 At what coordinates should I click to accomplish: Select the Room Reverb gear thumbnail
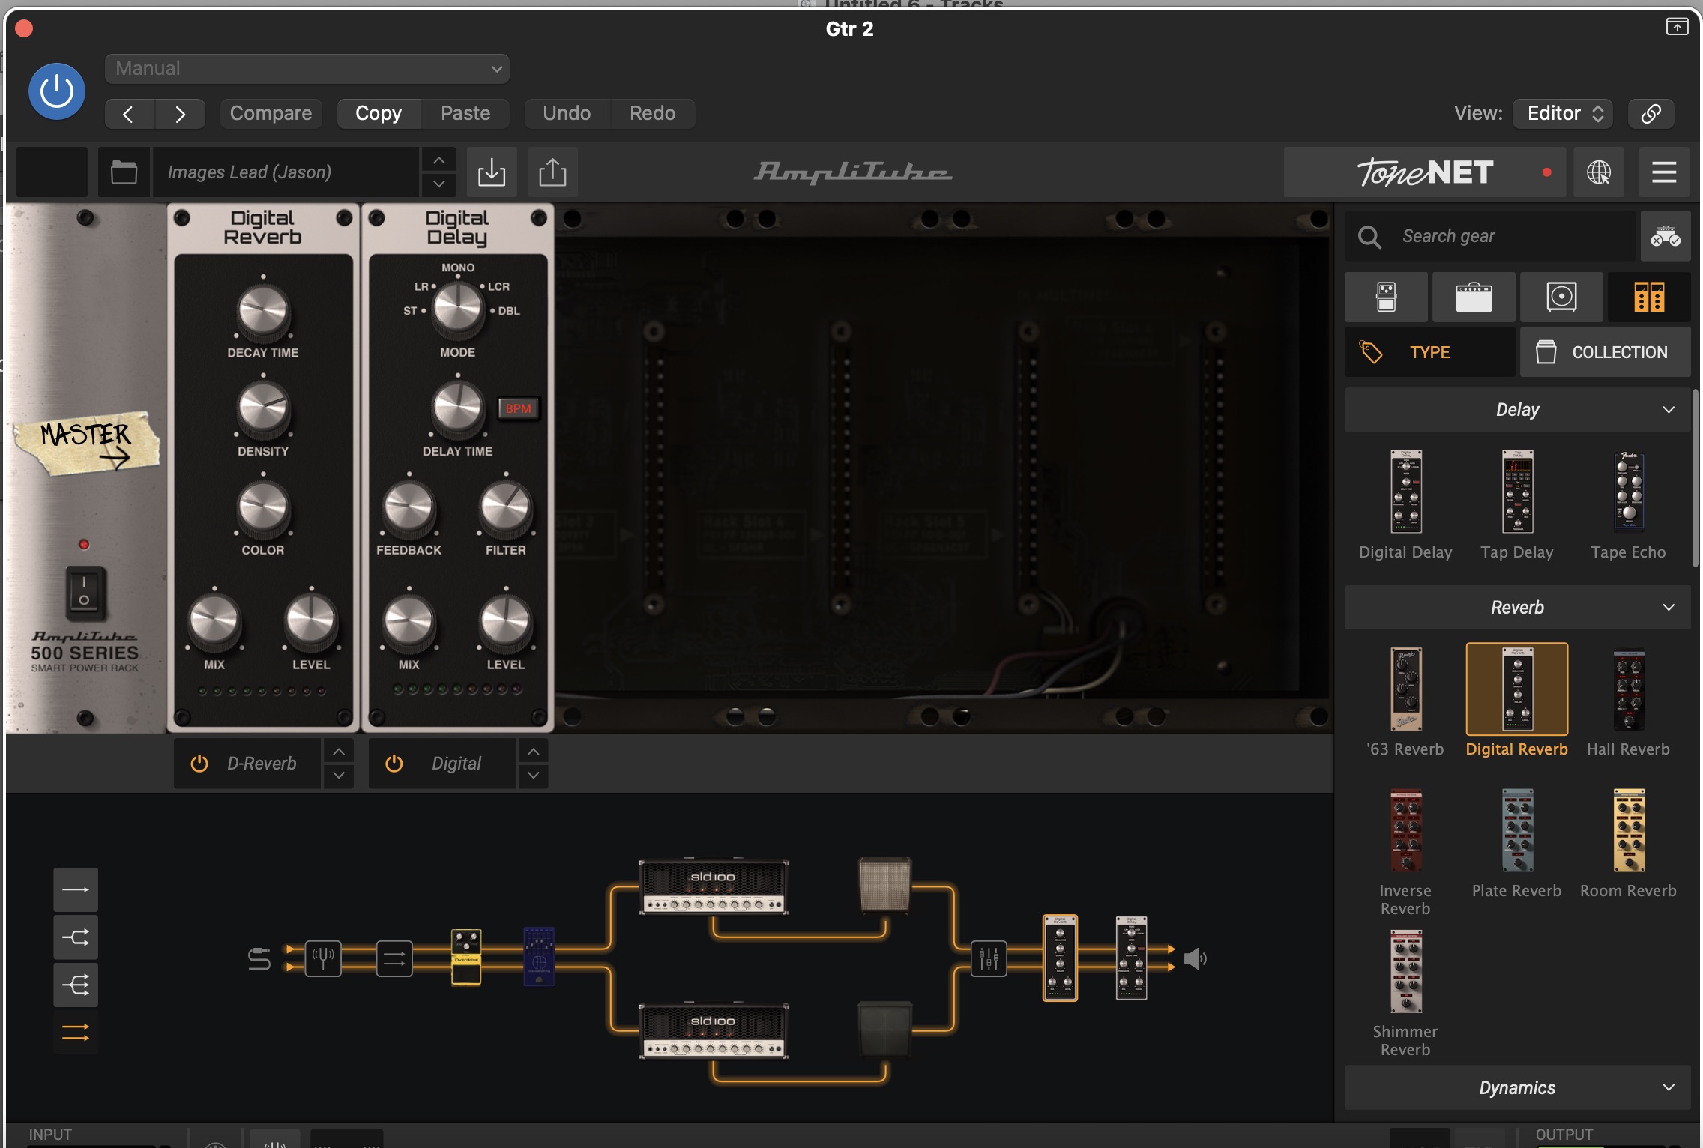[x=1629, y=830]
